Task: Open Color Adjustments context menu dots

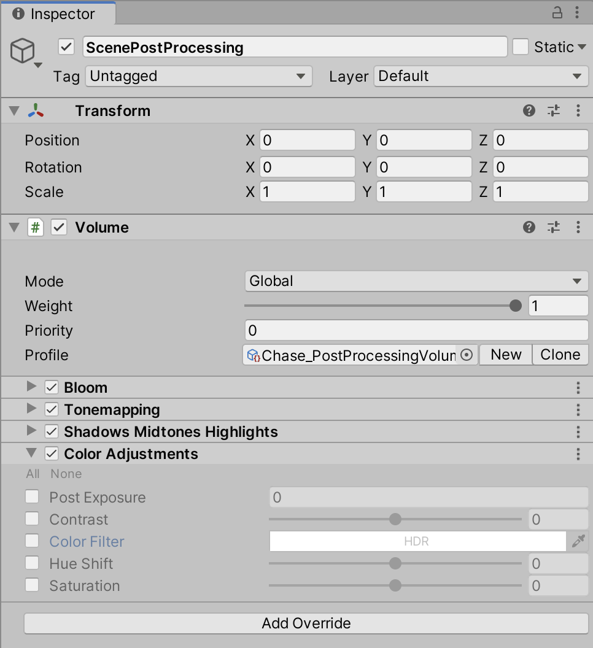Action: tap(578, 454)
